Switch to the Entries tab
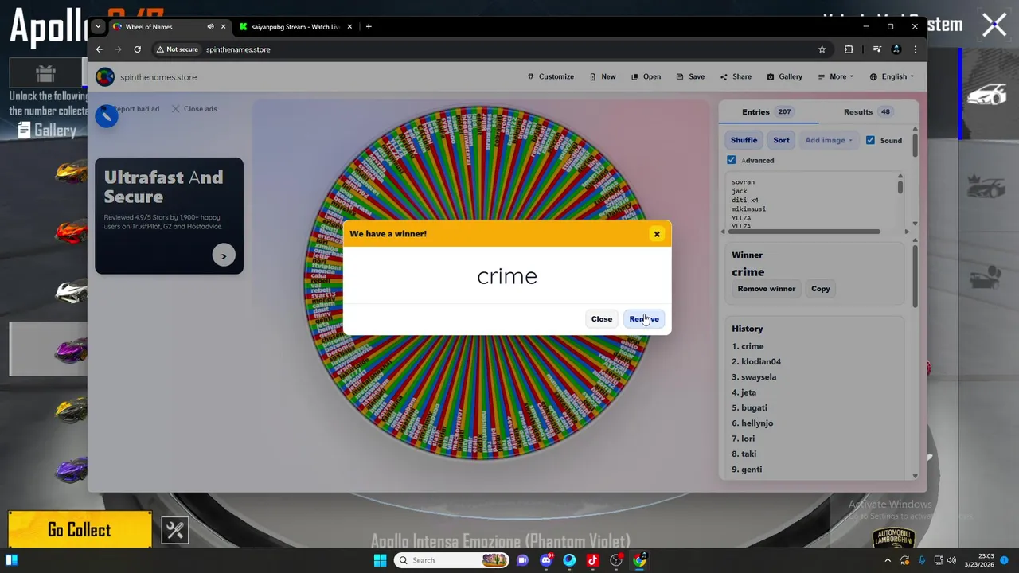This screenshot has width=1019, height=573. click(768, 112)
